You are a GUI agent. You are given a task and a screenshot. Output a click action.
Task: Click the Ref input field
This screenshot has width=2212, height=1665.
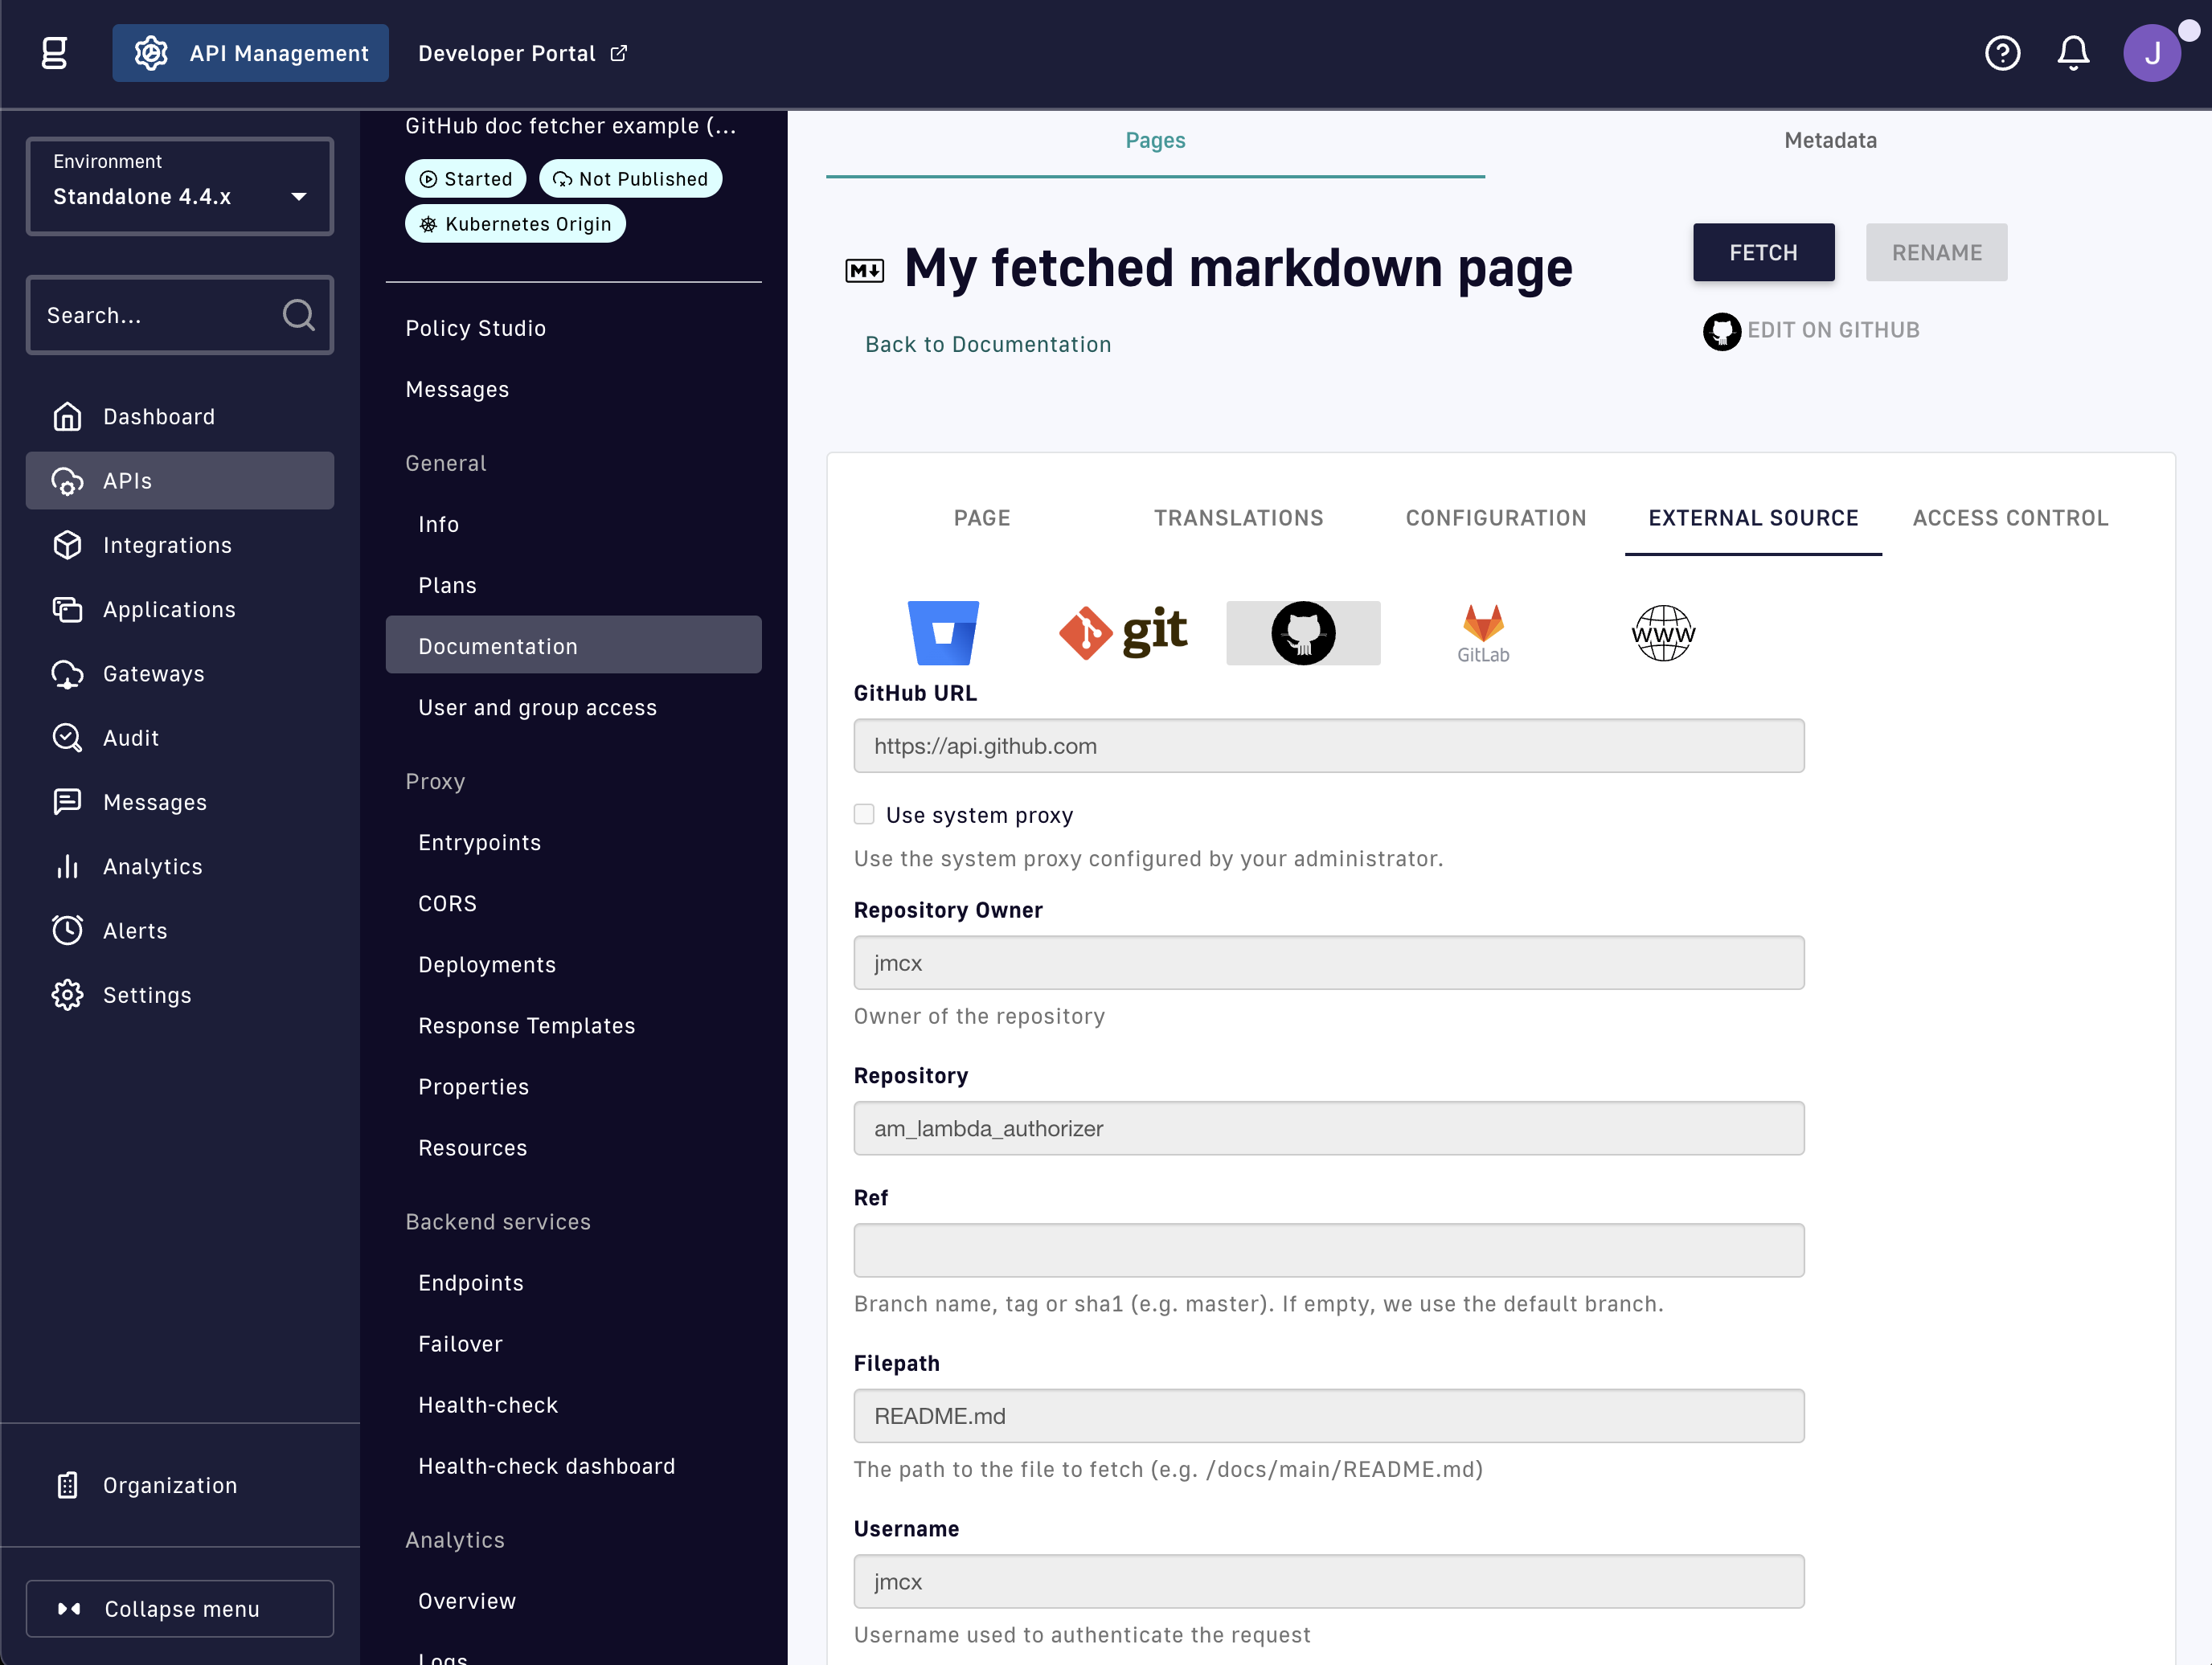tap(1328, 1250)
